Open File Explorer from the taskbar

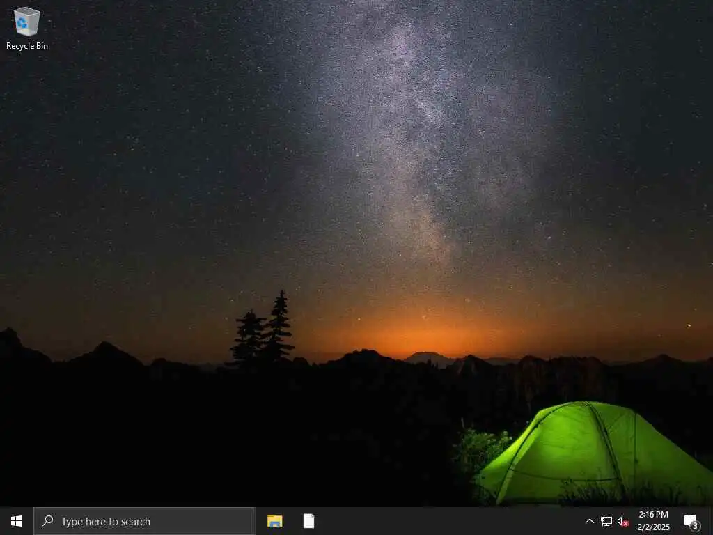point(274,521)
